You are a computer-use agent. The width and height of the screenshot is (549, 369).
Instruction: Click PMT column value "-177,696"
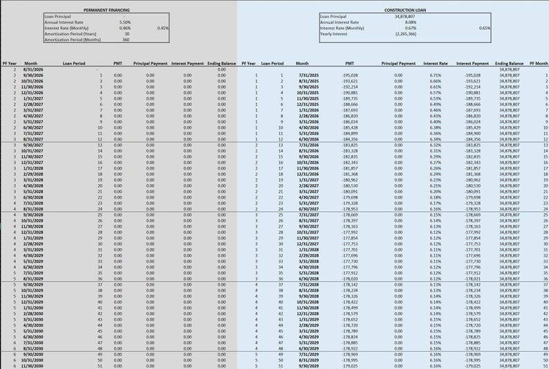350,256
